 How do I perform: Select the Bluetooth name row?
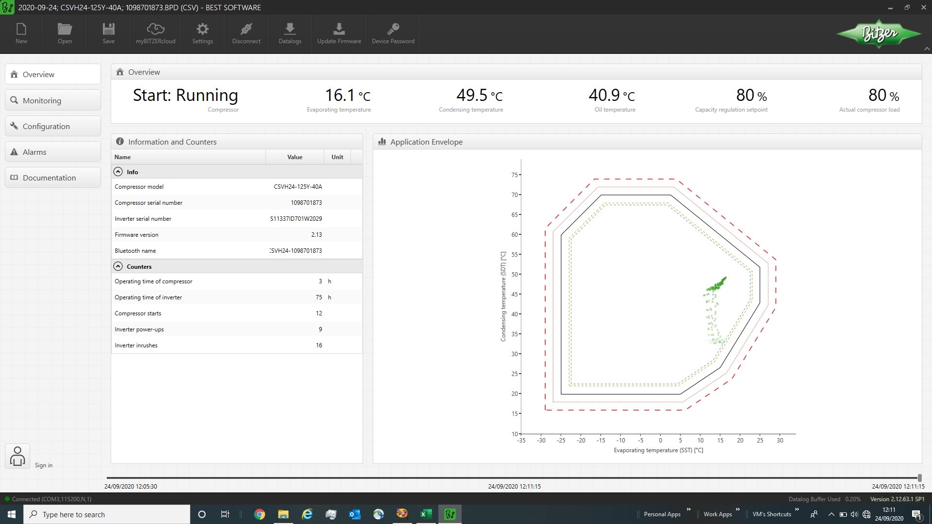tap(236, 251)
